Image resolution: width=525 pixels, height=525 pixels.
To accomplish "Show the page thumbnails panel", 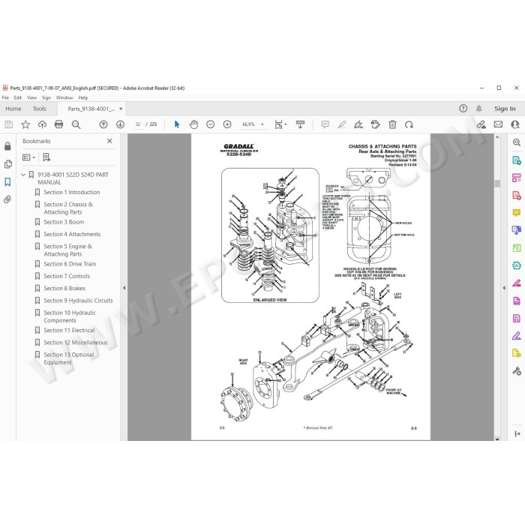I will (x=7, y=164).
